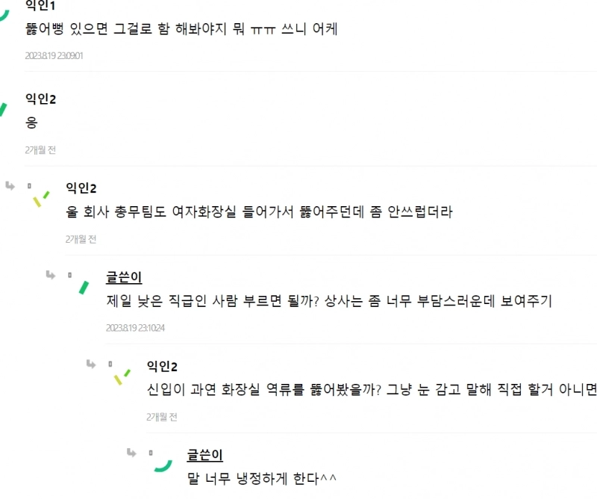
Task: Open 글쓴이 link above "제일 낮은 직급인" comment
Action: 124,278
